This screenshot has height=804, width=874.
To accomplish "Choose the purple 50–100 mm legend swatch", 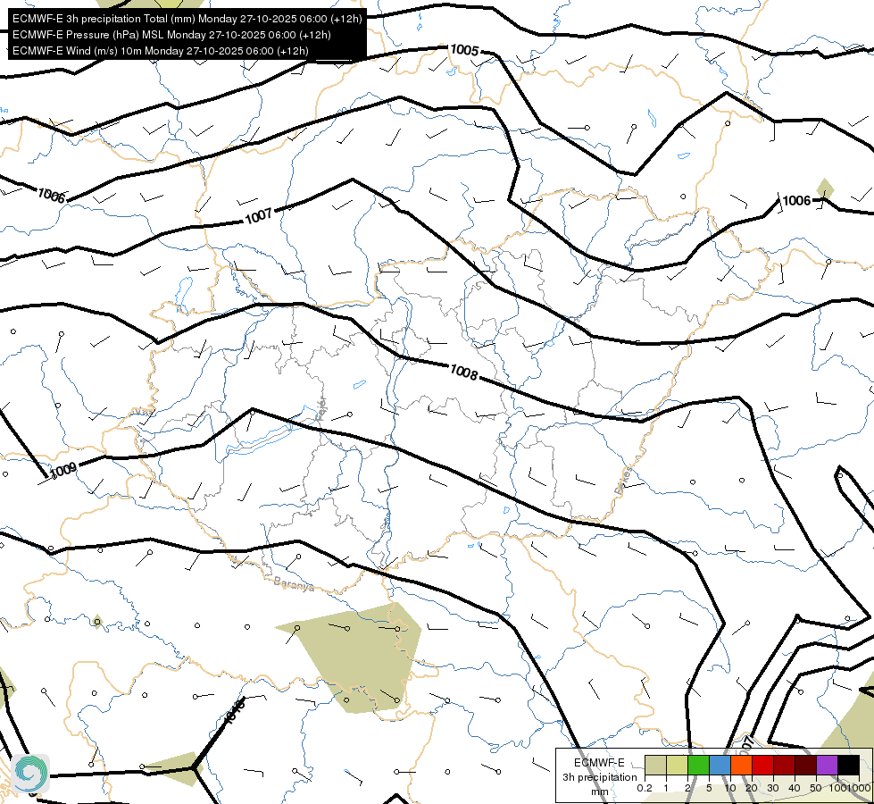I will [x=828, y=765].
